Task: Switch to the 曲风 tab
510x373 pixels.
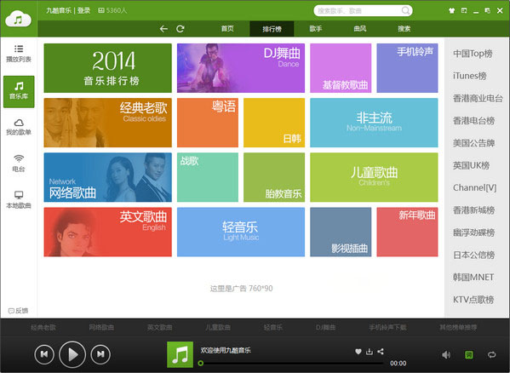Action: coord(360,29)
